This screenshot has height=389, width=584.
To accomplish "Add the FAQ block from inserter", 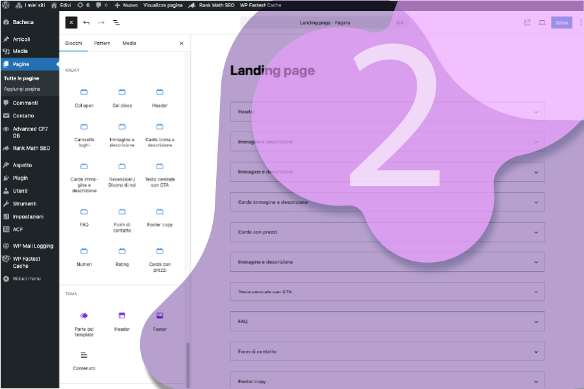I will click(84, 217).
